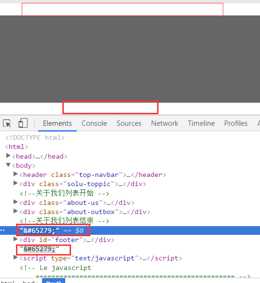Click the (text) breadcrumb at the bottom
The image size is (260, 283).
pyautogui.click(x=54, y=282)
